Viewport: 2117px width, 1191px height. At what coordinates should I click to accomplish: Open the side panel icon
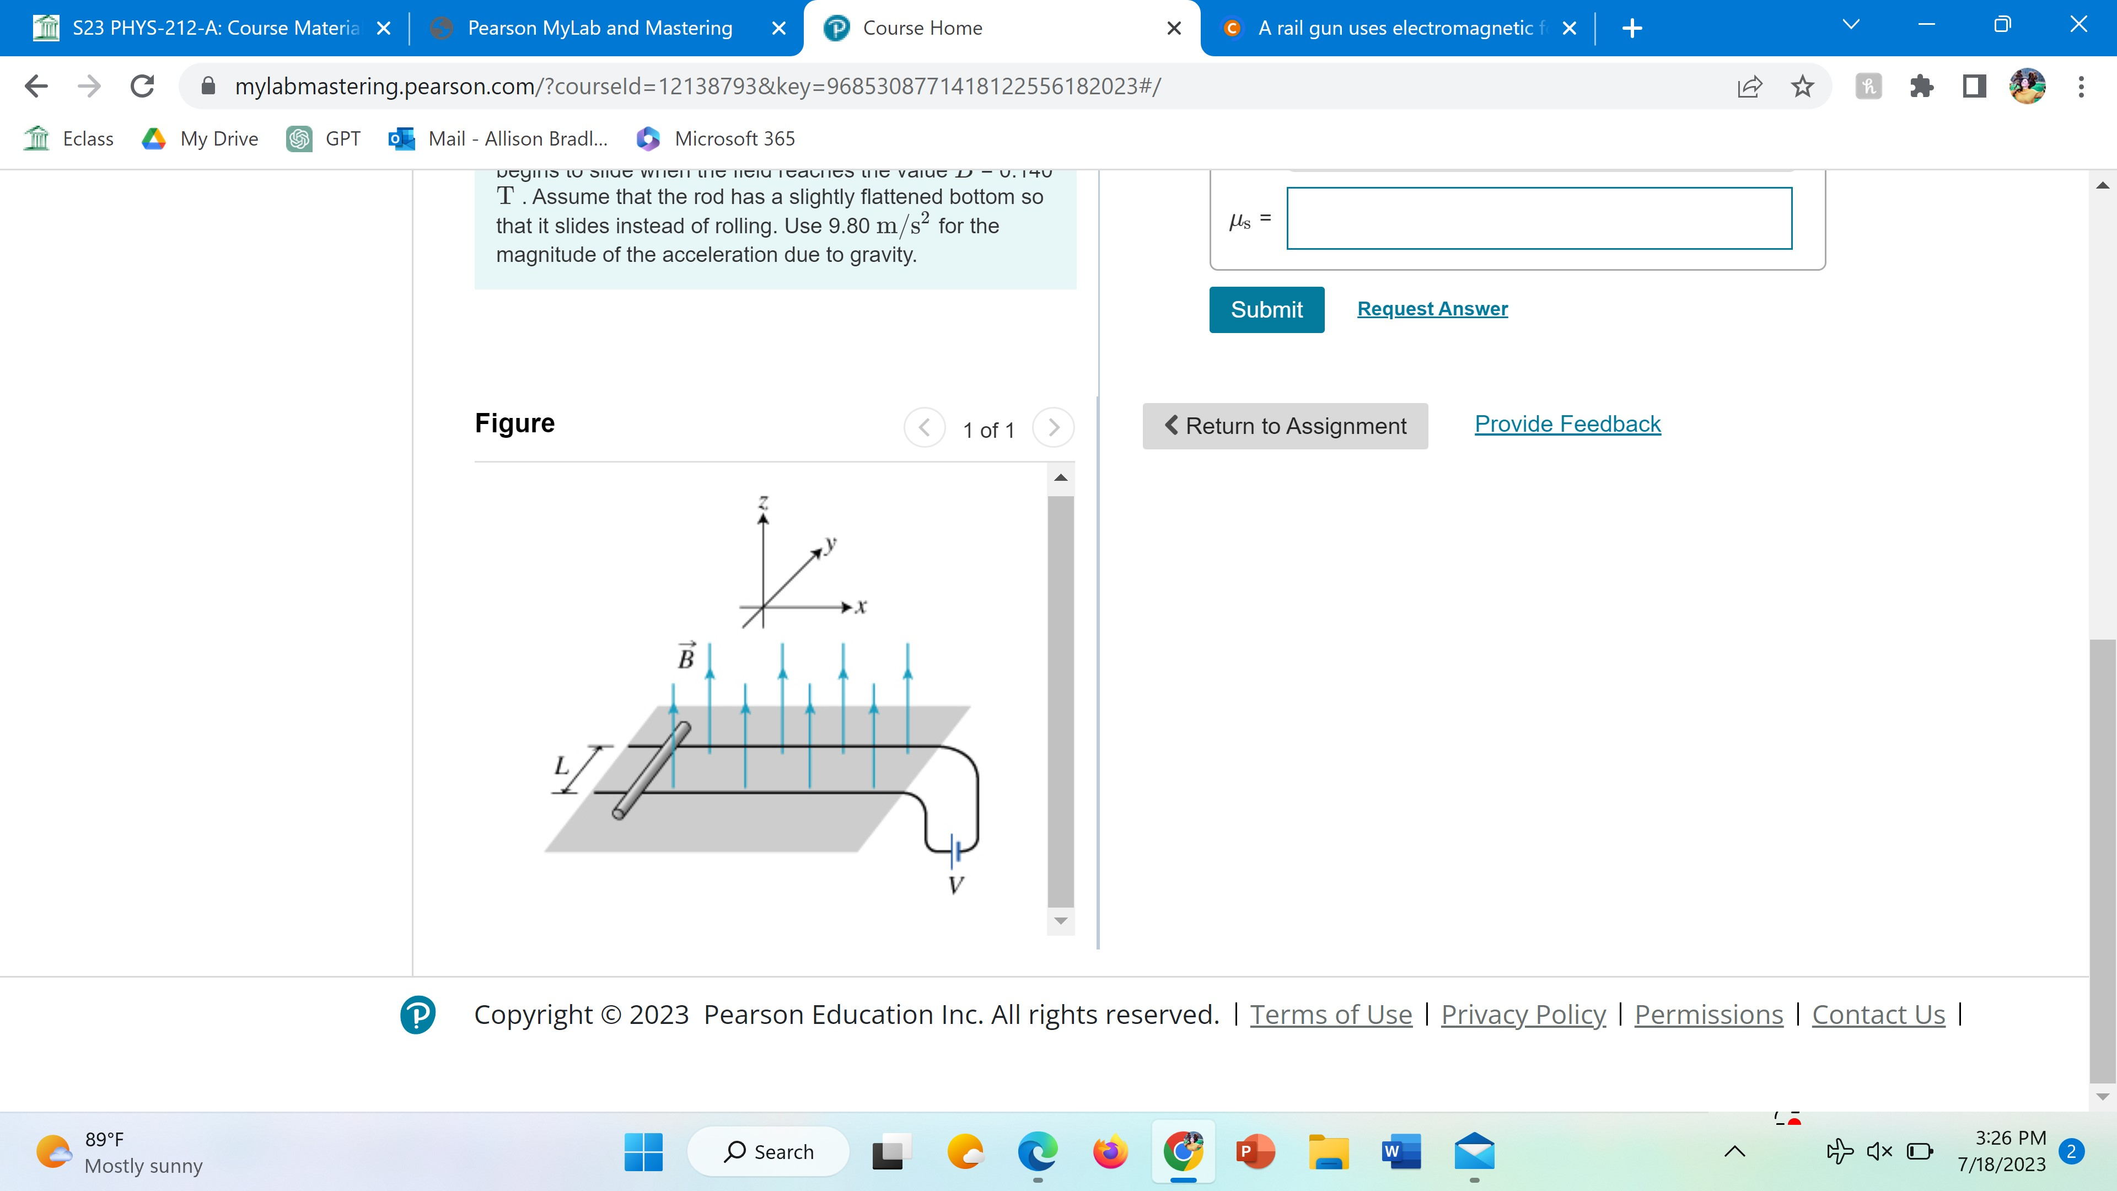click(1974, 85)
